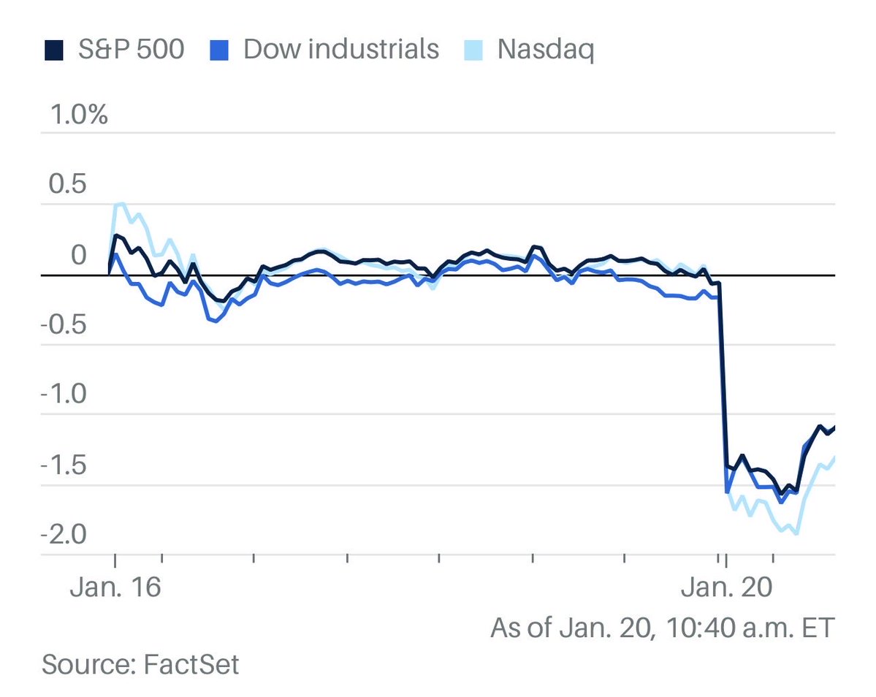
Task: Click the 'As of Jan. 20' timestamp text
Action: point(662,628)
